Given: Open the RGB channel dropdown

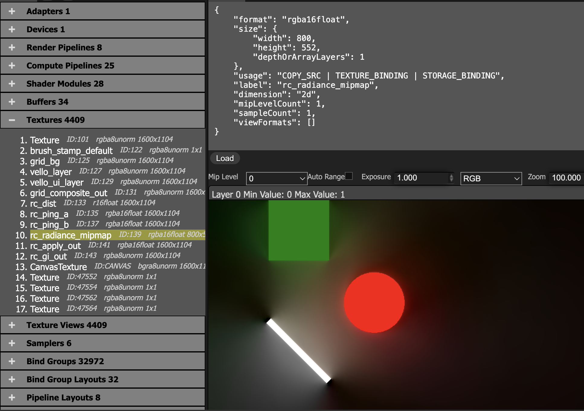Looking at the screenshot, I should pos(491,178).
